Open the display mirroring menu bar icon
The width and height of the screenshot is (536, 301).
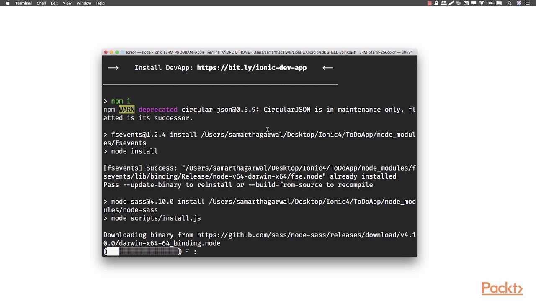pyautogui.click(x=474, y=3)
